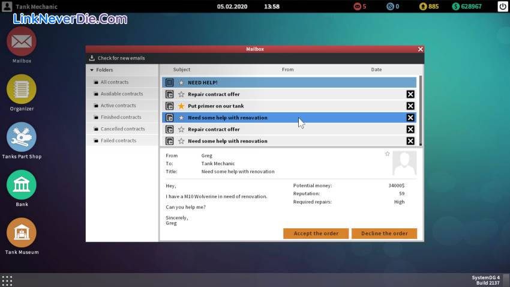Unstar the Put primer on our tank email
510x287 pixels.
[181, 106]
